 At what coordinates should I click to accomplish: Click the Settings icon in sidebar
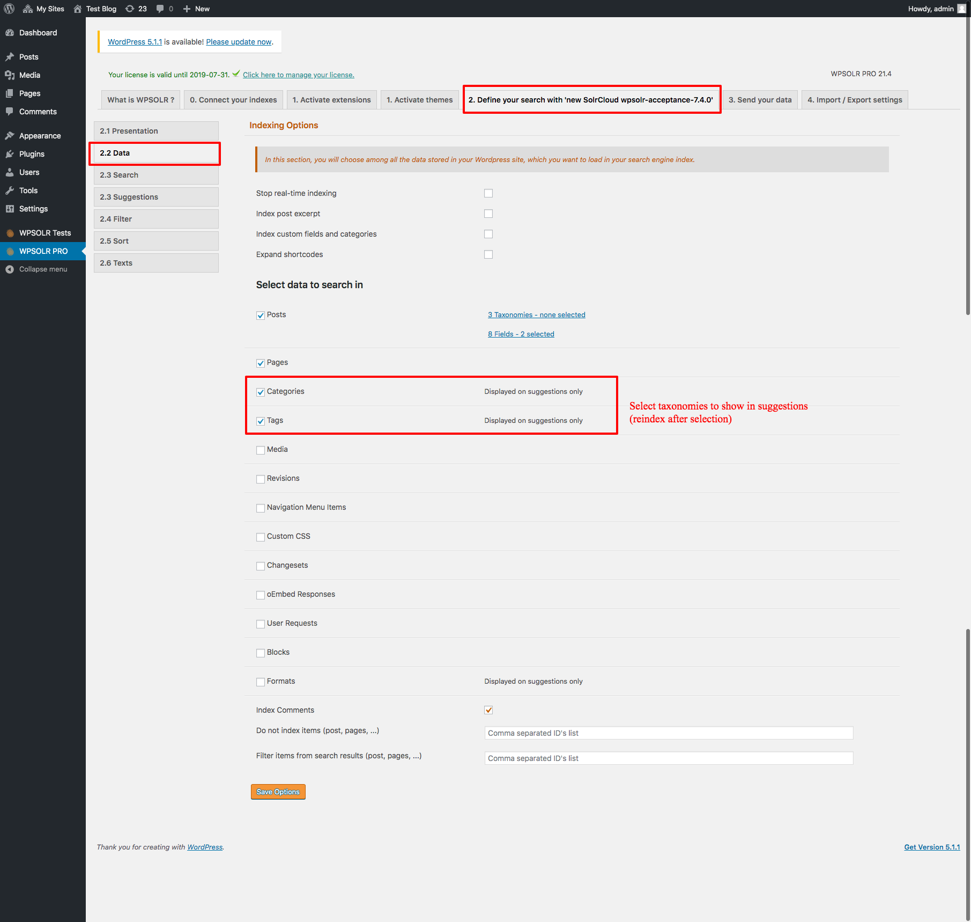(10, 209)
